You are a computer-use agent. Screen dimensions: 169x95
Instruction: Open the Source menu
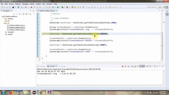point(11,4)
